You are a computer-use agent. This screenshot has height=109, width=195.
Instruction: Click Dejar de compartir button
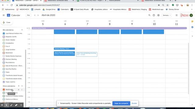click(121, 103)
